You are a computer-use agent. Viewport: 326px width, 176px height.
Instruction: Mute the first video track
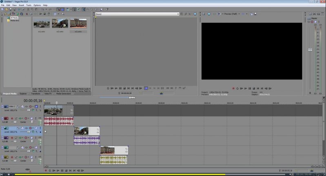pyautogui.click(x=36, y=106)
